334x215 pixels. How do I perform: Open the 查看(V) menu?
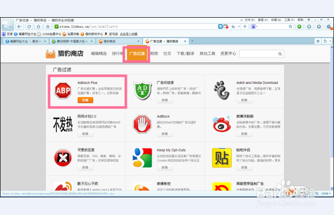[x=263, y=20]
